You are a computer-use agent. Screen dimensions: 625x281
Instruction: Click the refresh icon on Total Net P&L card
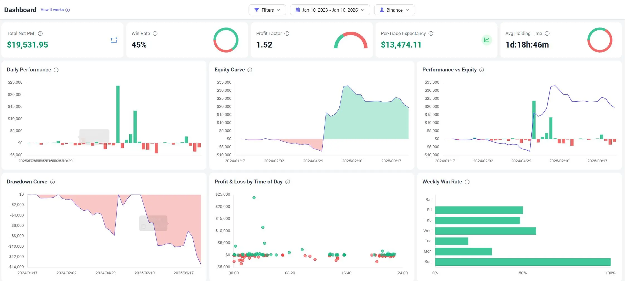pyautogui.click(x=113, y=40)
